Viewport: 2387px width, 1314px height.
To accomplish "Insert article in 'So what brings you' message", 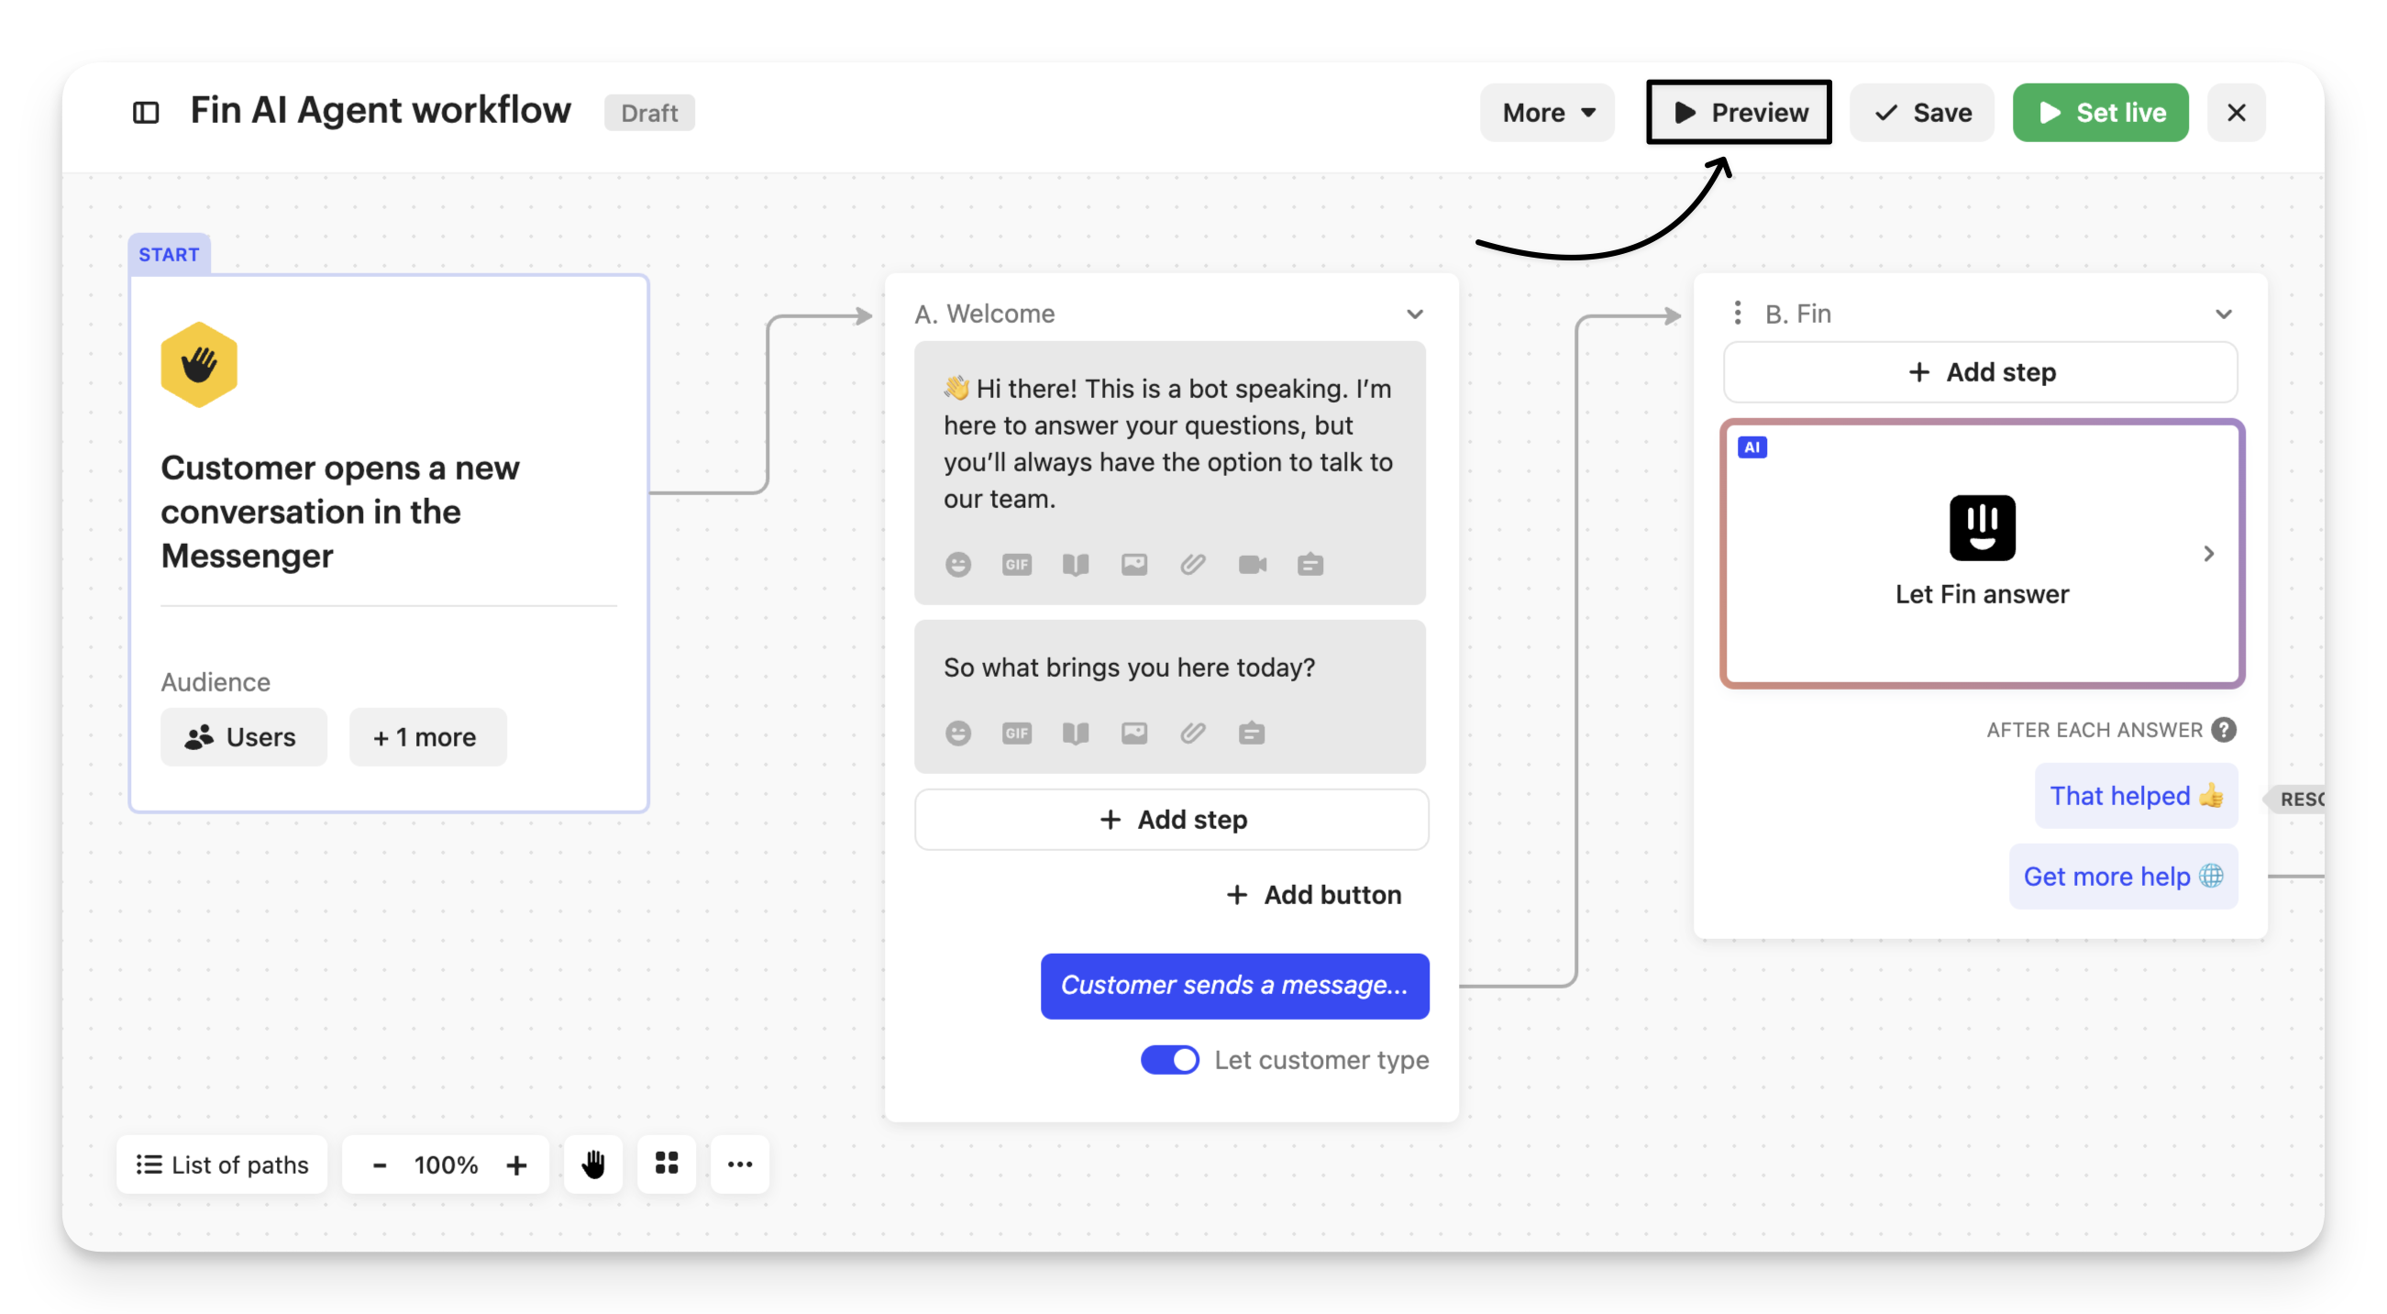I will tap(1075, 733).
